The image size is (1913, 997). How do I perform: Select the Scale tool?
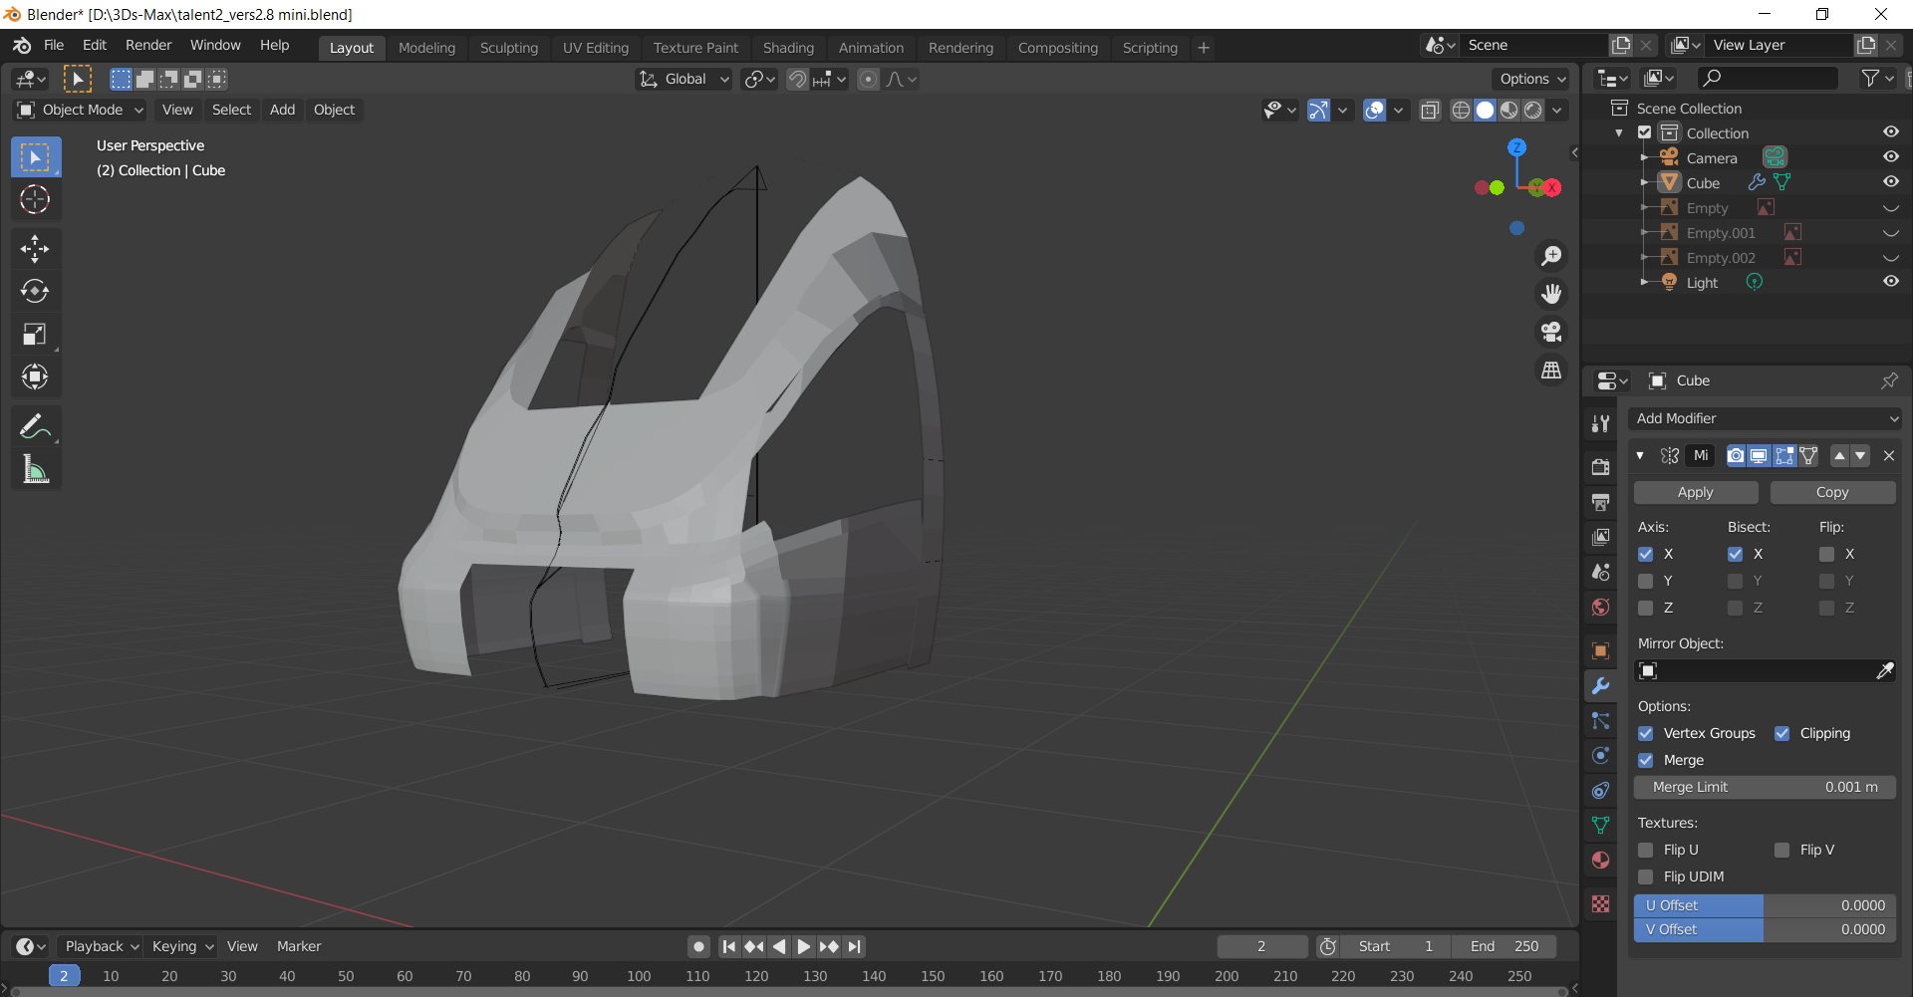(x=35, y=334)
